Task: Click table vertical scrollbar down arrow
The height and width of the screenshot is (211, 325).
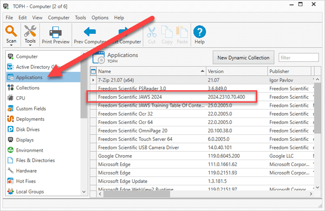Action: [x=317, y=187]
